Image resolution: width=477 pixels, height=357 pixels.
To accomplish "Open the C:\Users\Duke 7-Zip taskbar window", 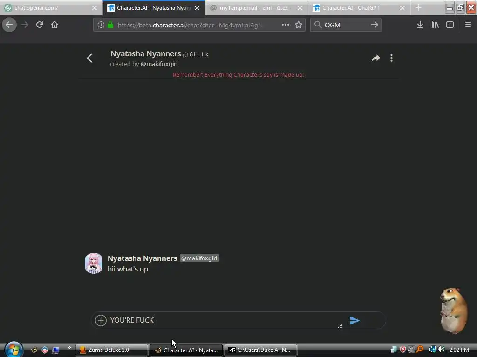I will point(261,350).
